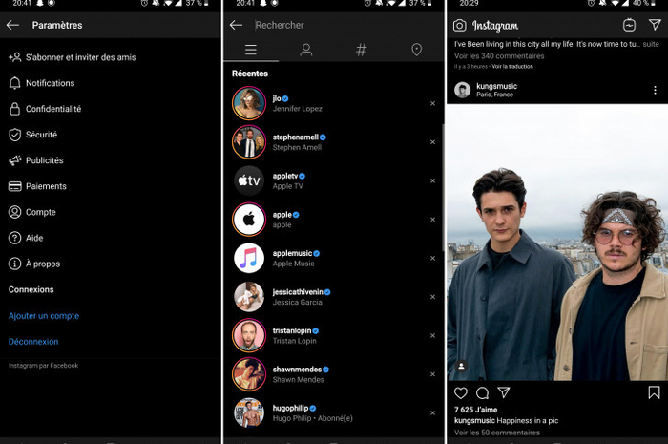Click the person icon beside Compte

[15, 212]
